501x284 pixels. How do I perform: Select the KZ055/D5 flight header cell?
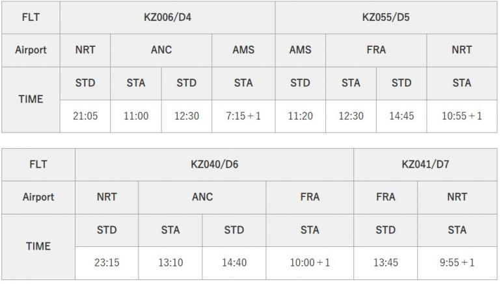[386, 18]
